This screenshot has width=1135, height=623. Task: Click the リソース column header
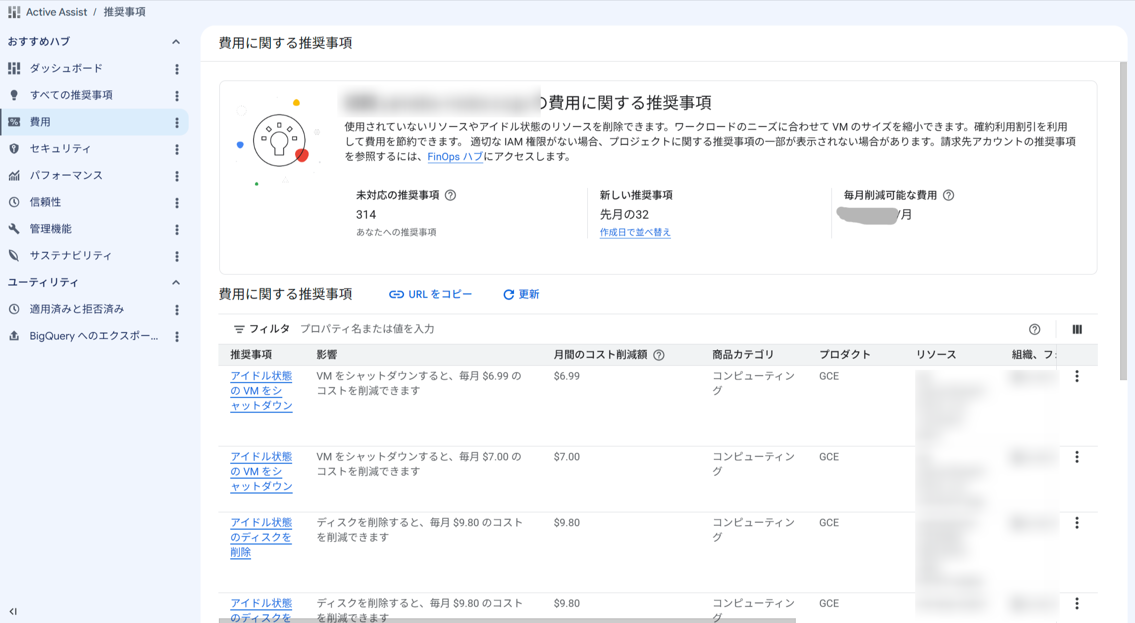(x=936, y=355)
